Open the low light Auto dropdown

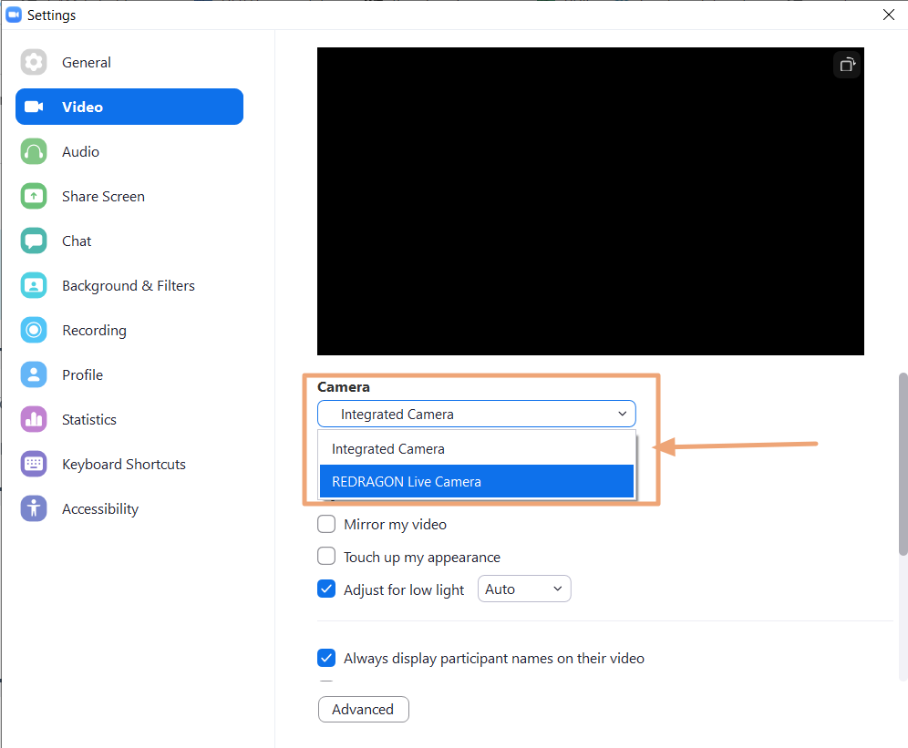[x=524, y=589]
